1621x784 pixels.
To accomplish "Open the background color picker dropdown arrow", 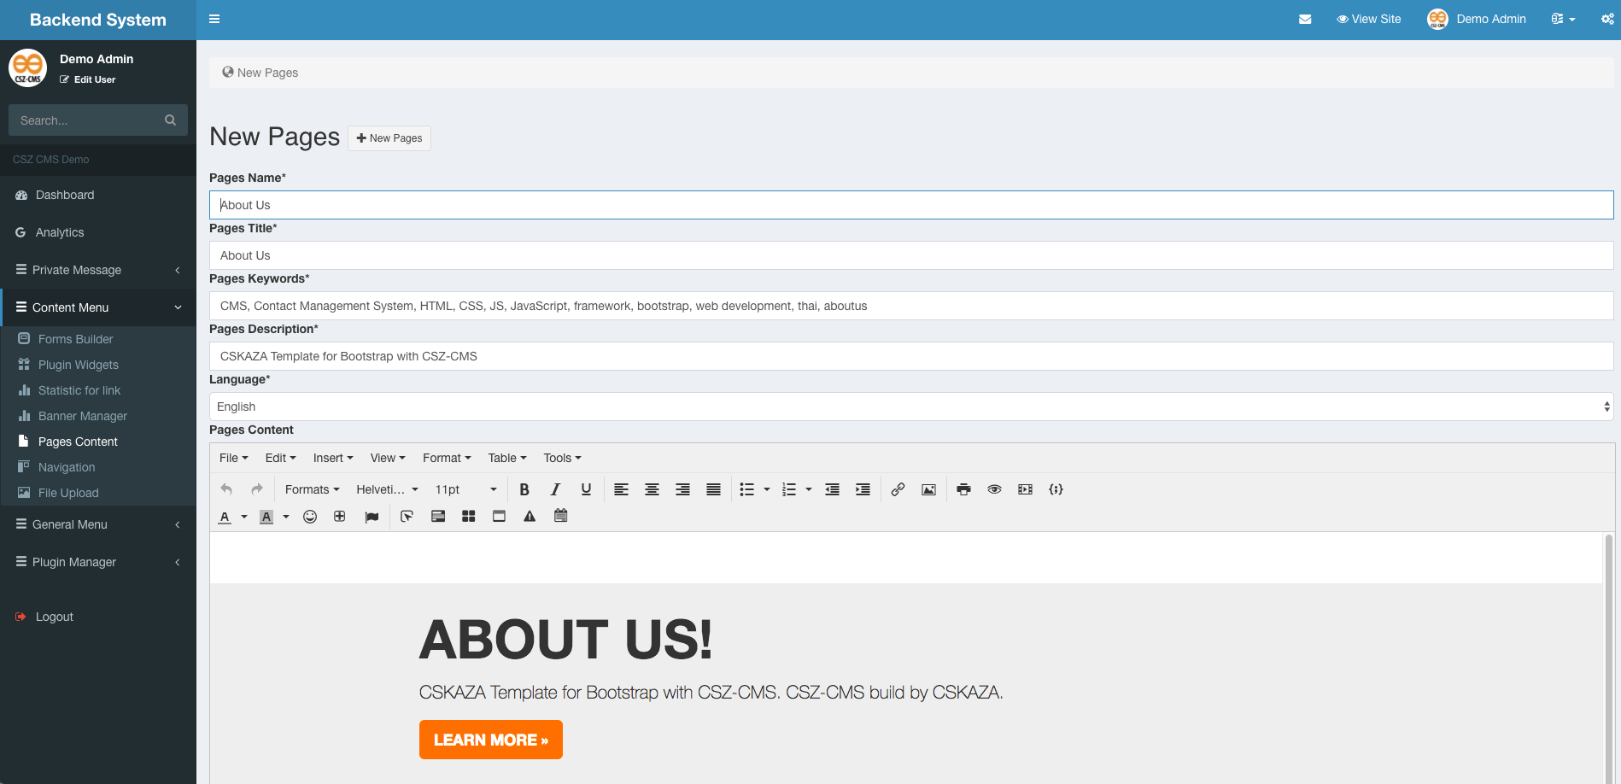I will pyautogui.click(x=286, y=517).
